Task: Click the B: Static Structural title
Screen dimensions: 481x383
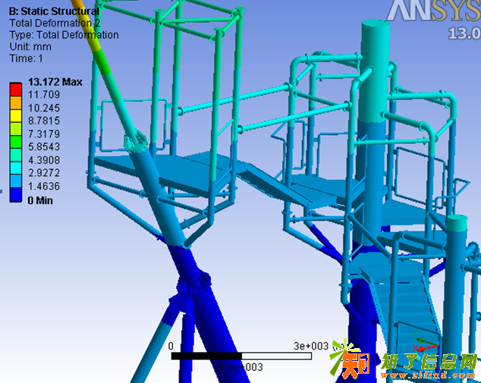Action: pyautogui.click(x=53, y=11)
